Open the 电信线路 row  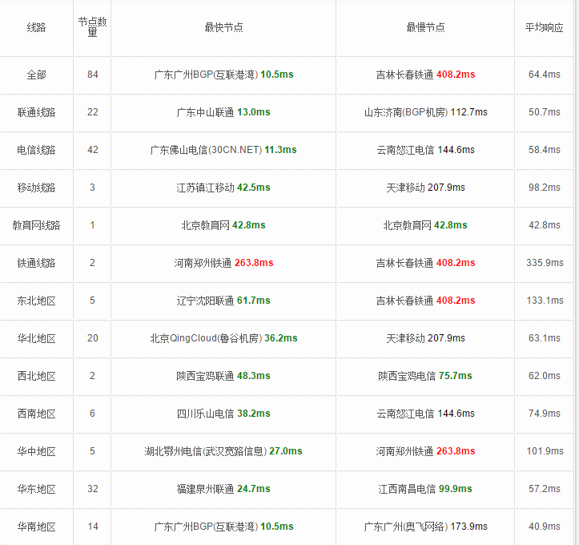pos(36,150)
